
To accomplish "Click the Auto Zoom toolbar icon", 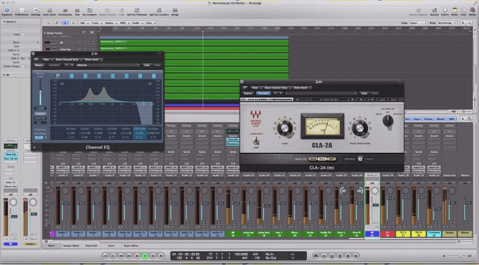I will point(49,10).
